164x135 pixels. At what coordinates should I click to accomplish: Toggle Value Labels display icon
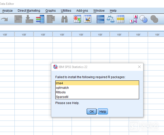134,19
